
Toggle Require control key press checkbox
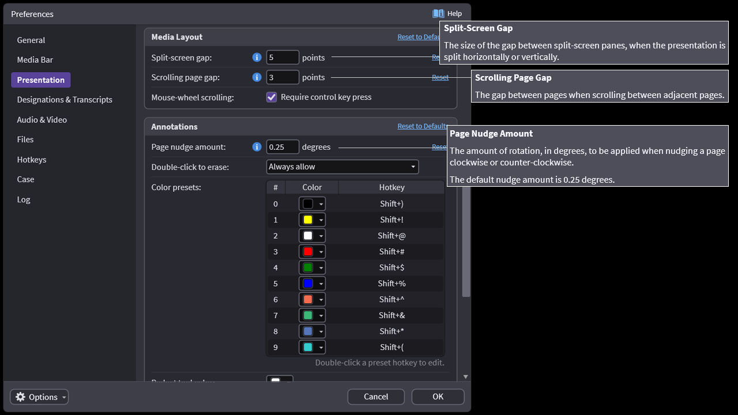[272, 97]
